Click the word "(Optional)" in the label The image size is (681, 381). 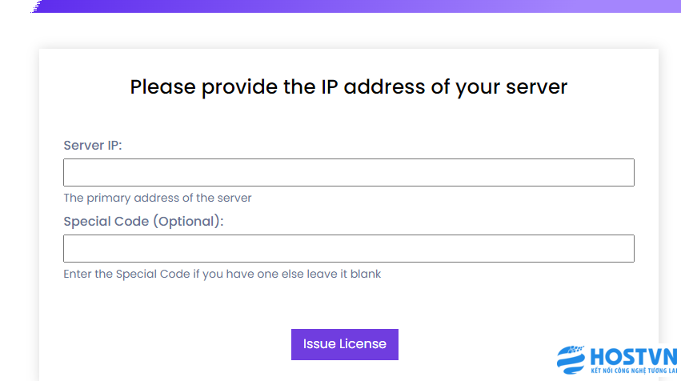point(188,222)
